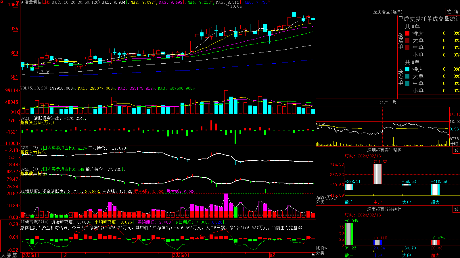Click the 超赢资金流(万元) legend label
460x258 pixels.
[37, 122]
